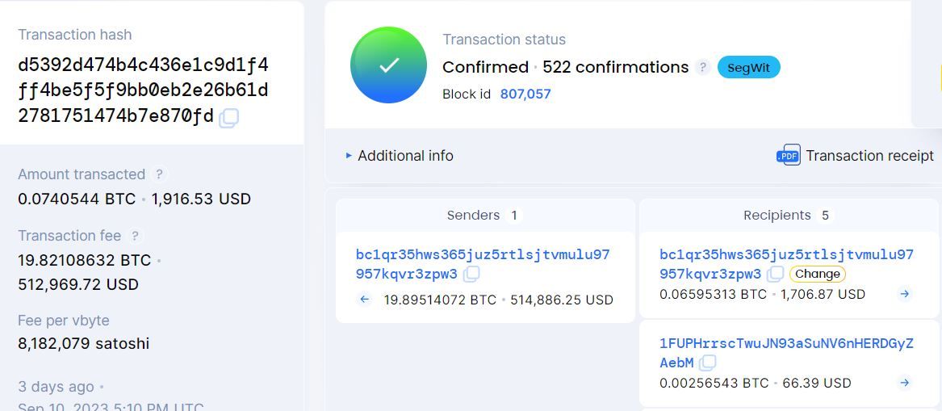This screenshot has height=411, width=942.
Task: Click the right arrow on the change recipient
Action: (x=905, y=294)
